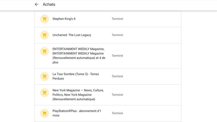Screen dimensions: 217x122
Task: Click Terminé status for Uncharted: The Lost Legacy
Action: 117,35
